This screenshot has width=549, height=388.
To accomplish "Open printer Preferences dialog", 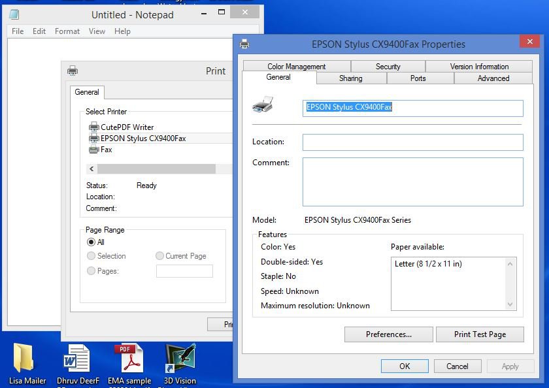I will tap(388, 334).
